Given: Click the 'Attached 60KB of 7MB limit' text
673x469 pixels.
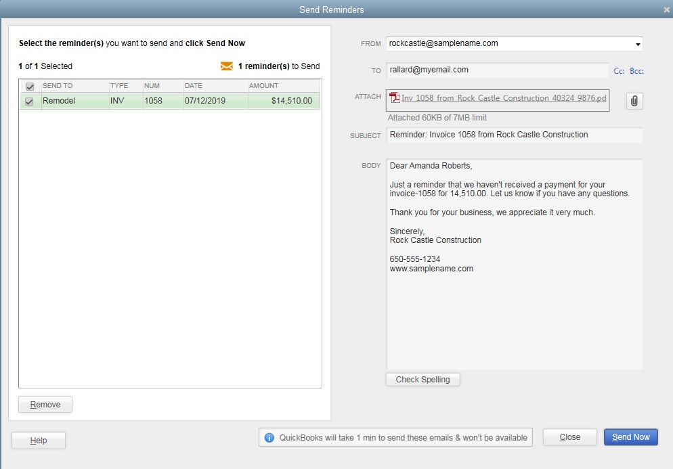Looking at the screenshot, I should click(x=437, y=118).
